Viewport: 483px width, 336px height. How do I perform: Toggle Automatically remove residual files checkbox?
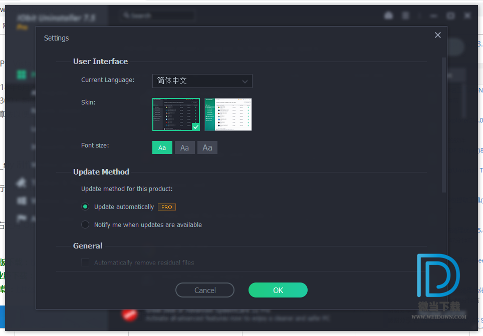click(x=85, y=262)
